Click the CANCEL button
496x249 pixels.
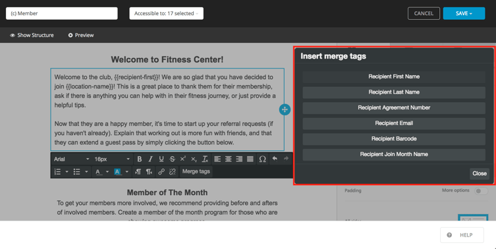(424, 13)
